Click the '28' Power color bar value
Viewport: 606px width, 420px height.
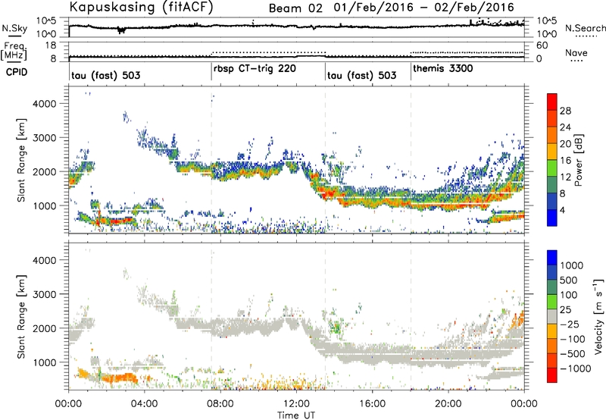[x=565, y=111]
